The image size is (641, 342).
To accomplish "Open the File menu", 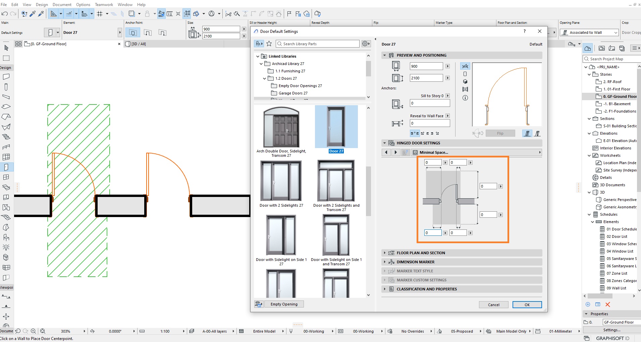I will 4,4.
